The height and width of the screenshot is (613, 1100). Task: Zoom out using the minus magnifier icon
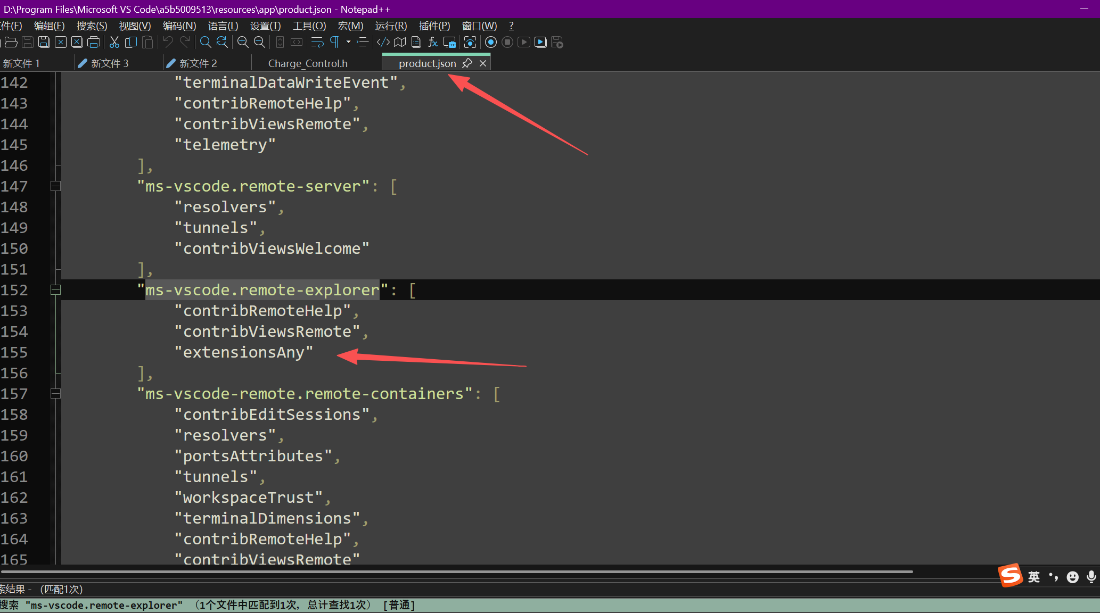[x=259, y=42]
